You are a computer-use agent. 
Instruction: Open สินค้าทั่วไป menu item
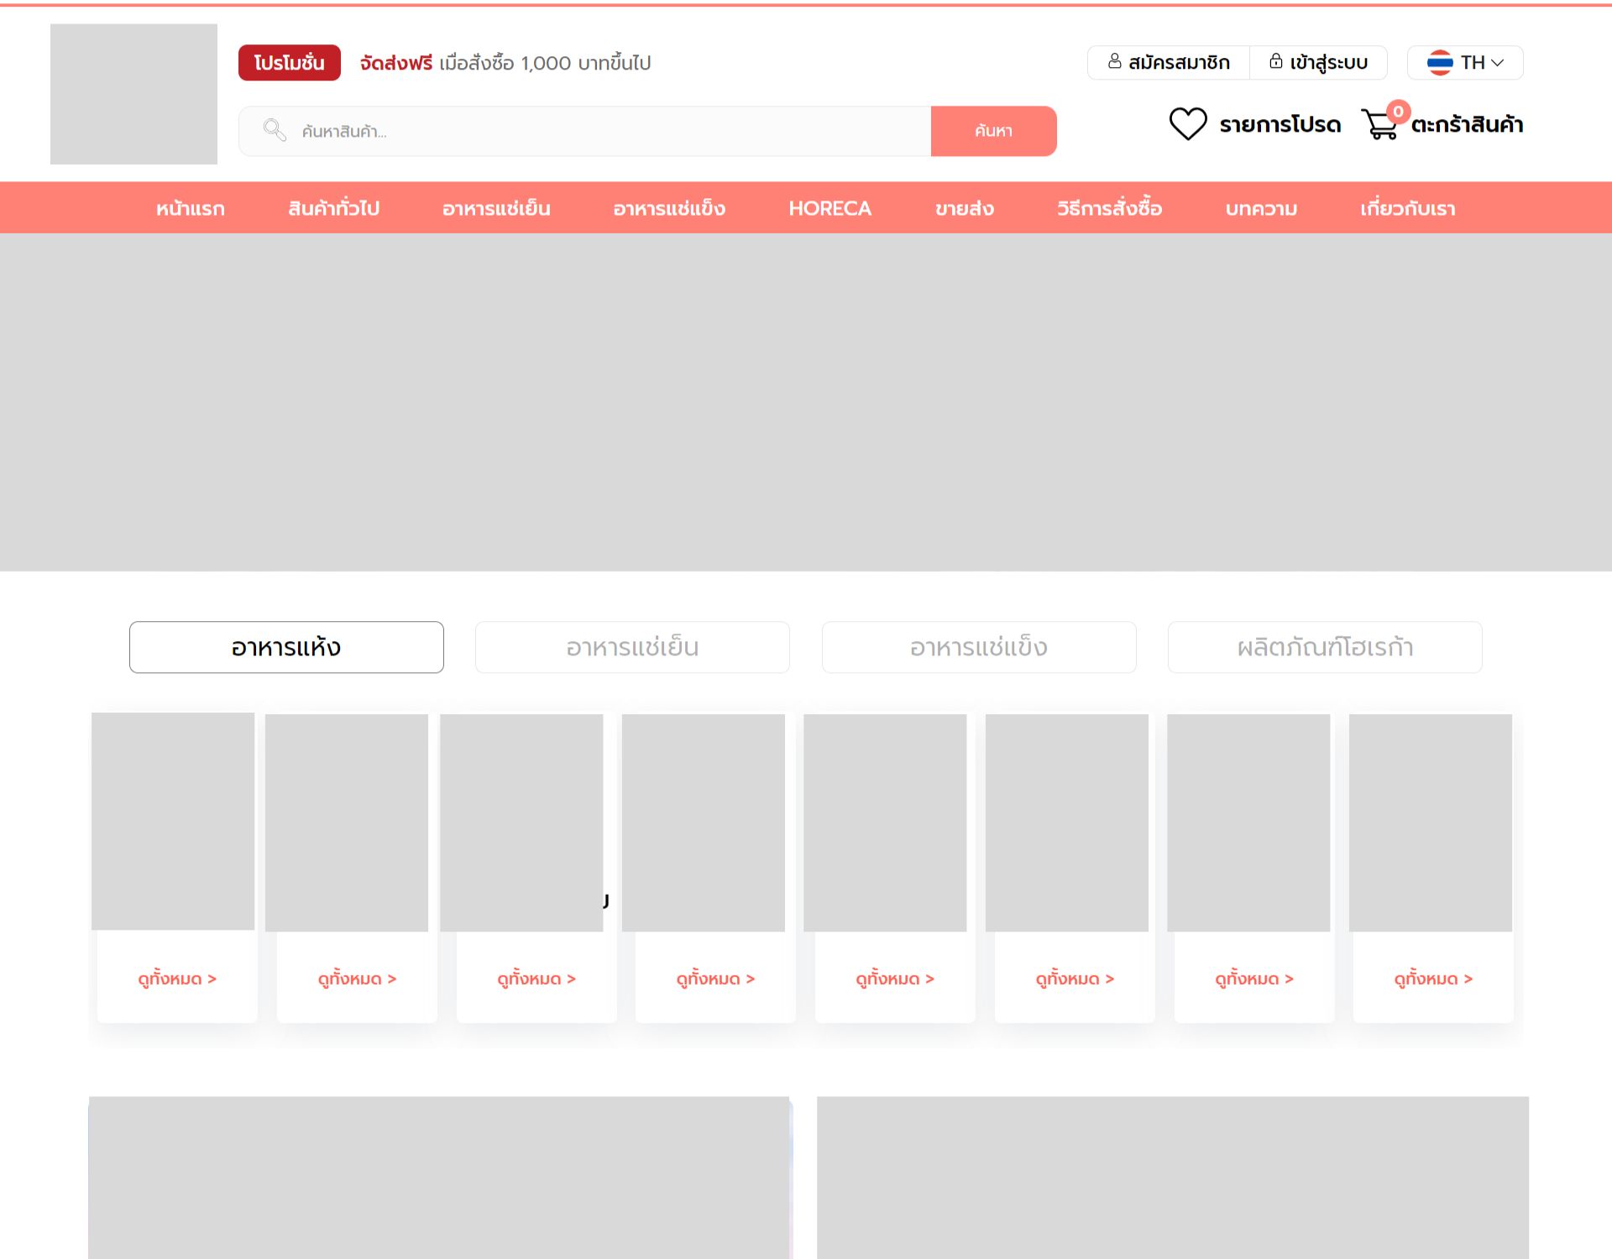(x=334, y=208)
